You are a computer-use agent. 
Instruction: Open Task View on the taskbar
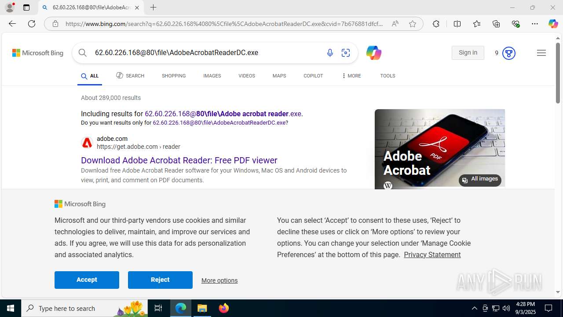[158, 308]
